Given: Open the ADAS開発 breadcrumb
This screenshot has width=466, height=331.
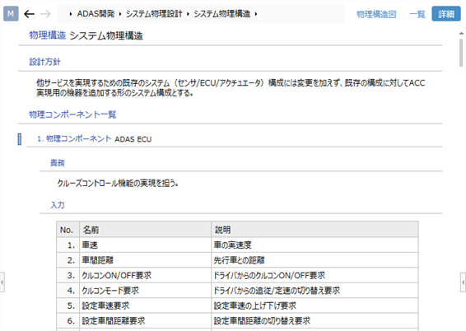Looking at the screenshot, I should (x=96, y=14).
